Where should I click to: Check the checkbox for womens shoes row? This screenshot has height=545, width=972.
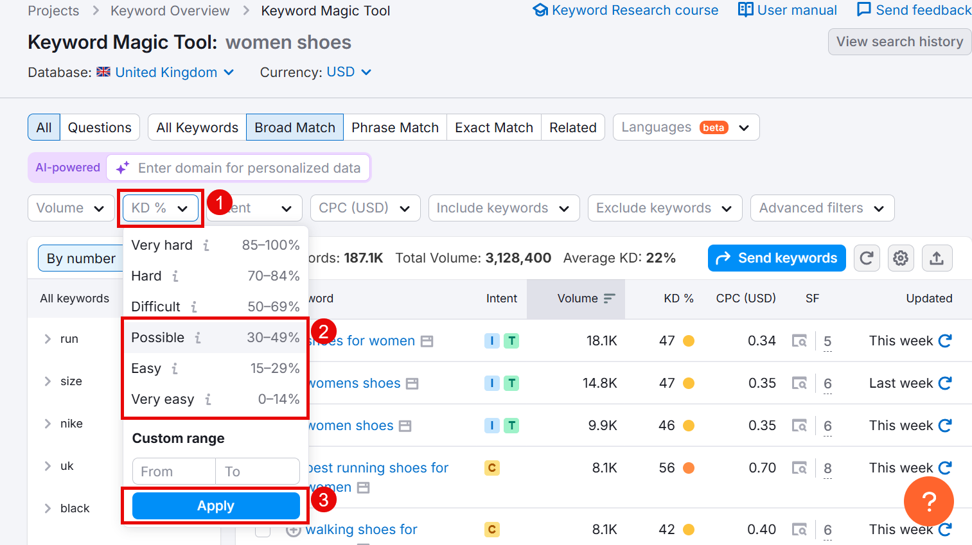pos(263,383)
